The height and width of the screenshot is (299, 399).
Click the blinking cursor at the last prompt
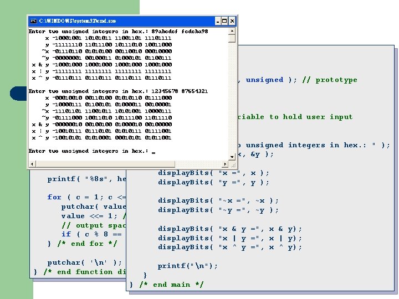coord(154,153)
